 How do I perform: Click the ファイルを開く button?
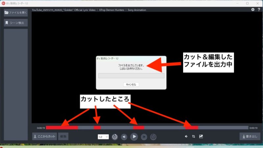pos(16,13)
